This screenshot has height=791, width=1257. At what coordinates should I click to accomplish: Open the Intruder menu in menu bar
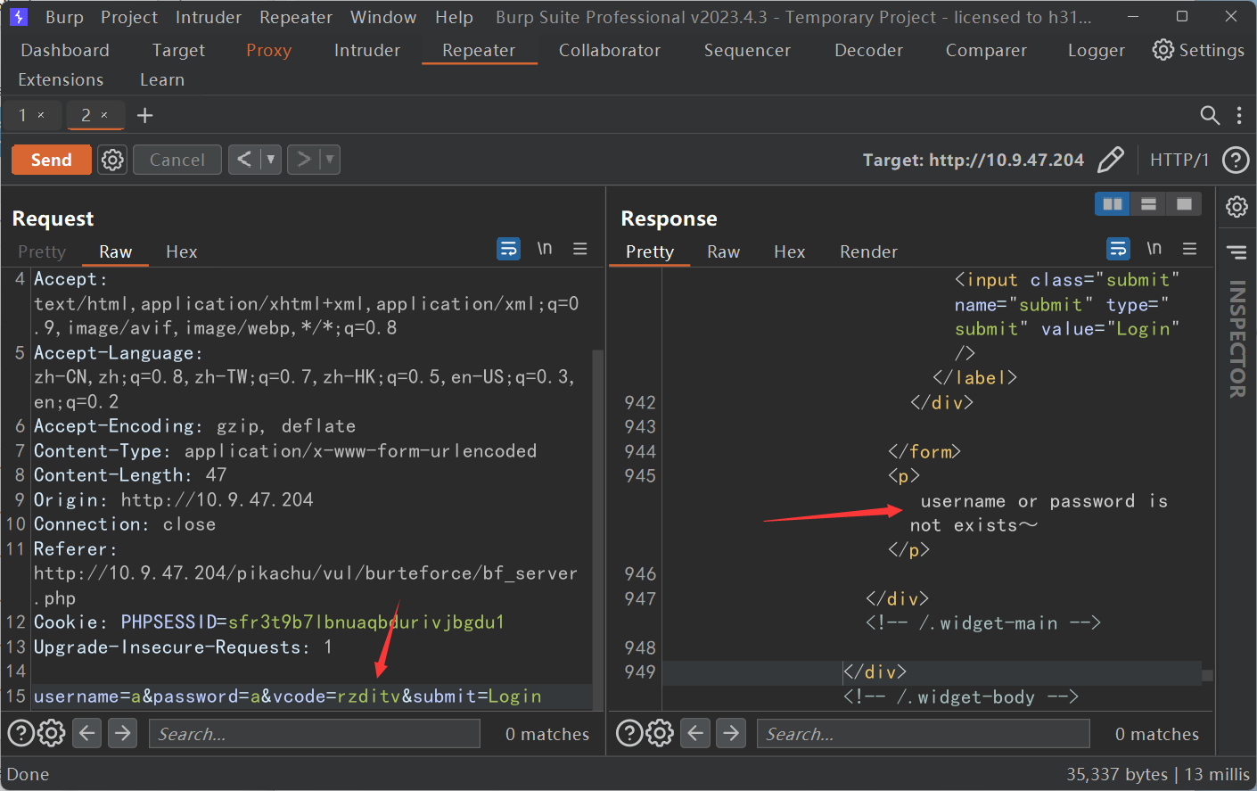(209, 17)
